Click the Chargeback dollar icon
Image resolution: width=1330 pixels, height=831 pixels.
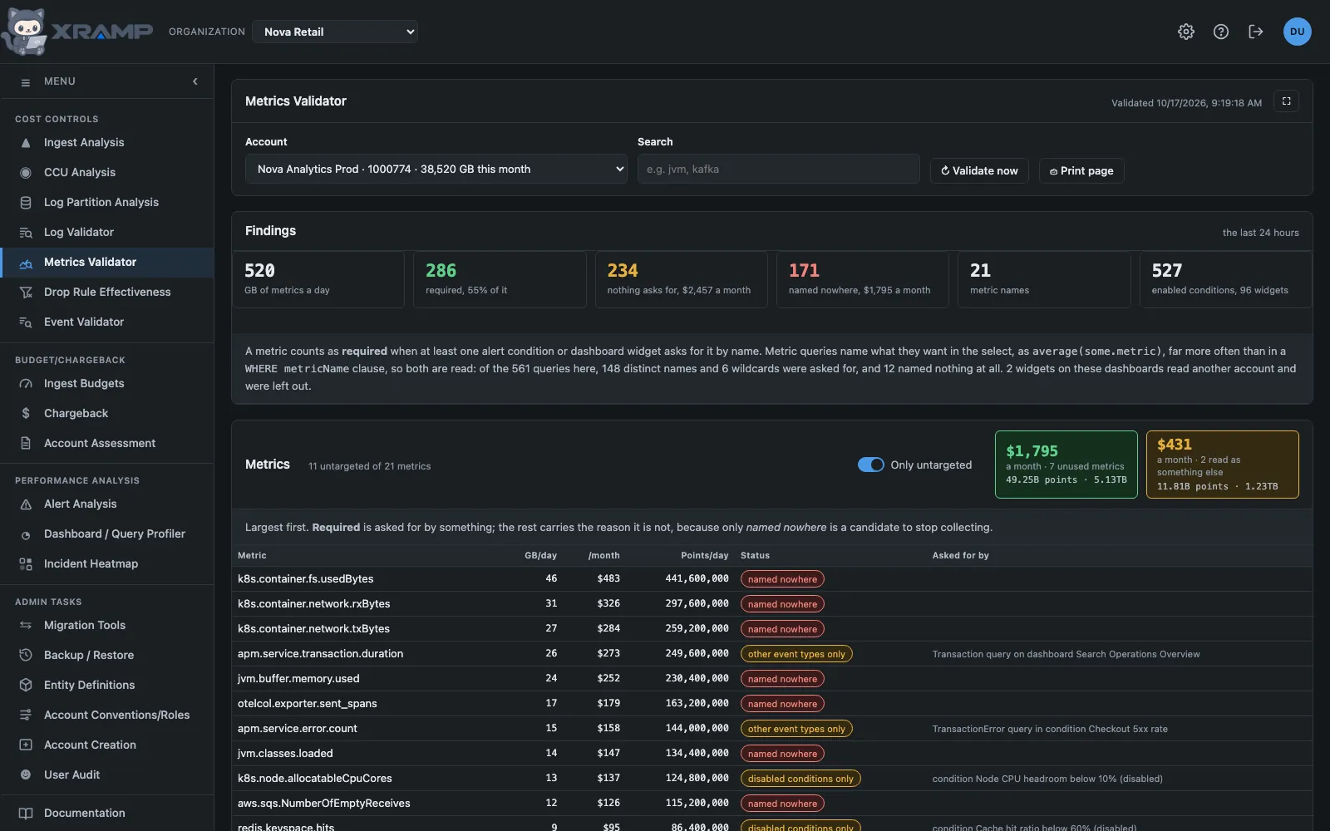click(x=26, y=414)
